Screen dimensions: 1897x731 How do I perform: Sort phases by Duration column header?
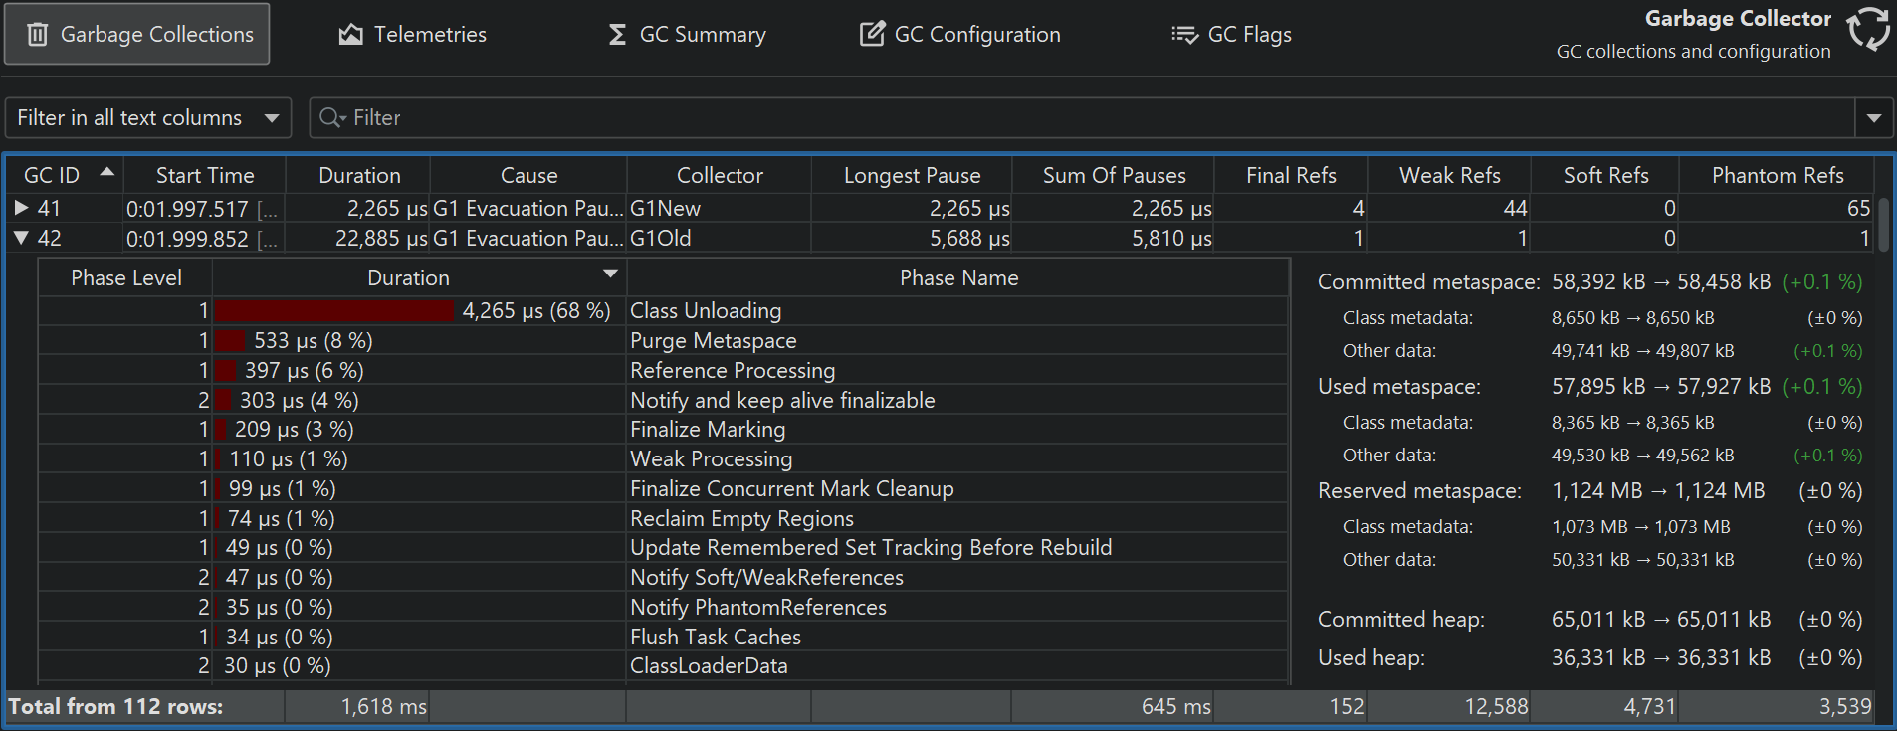tap(408, 278)
